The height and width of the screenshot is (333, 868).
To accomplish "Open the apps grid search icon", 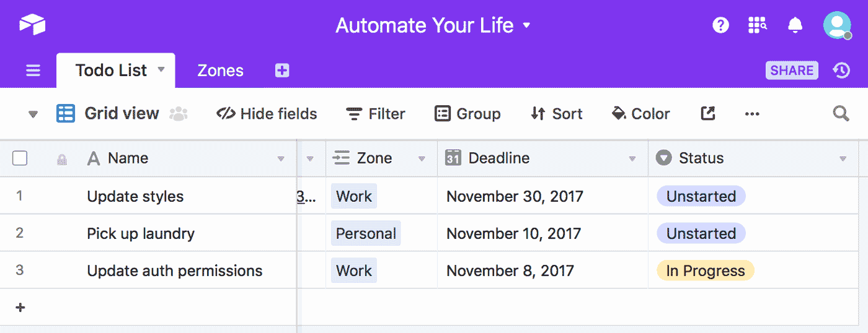I will pos(757,25).
